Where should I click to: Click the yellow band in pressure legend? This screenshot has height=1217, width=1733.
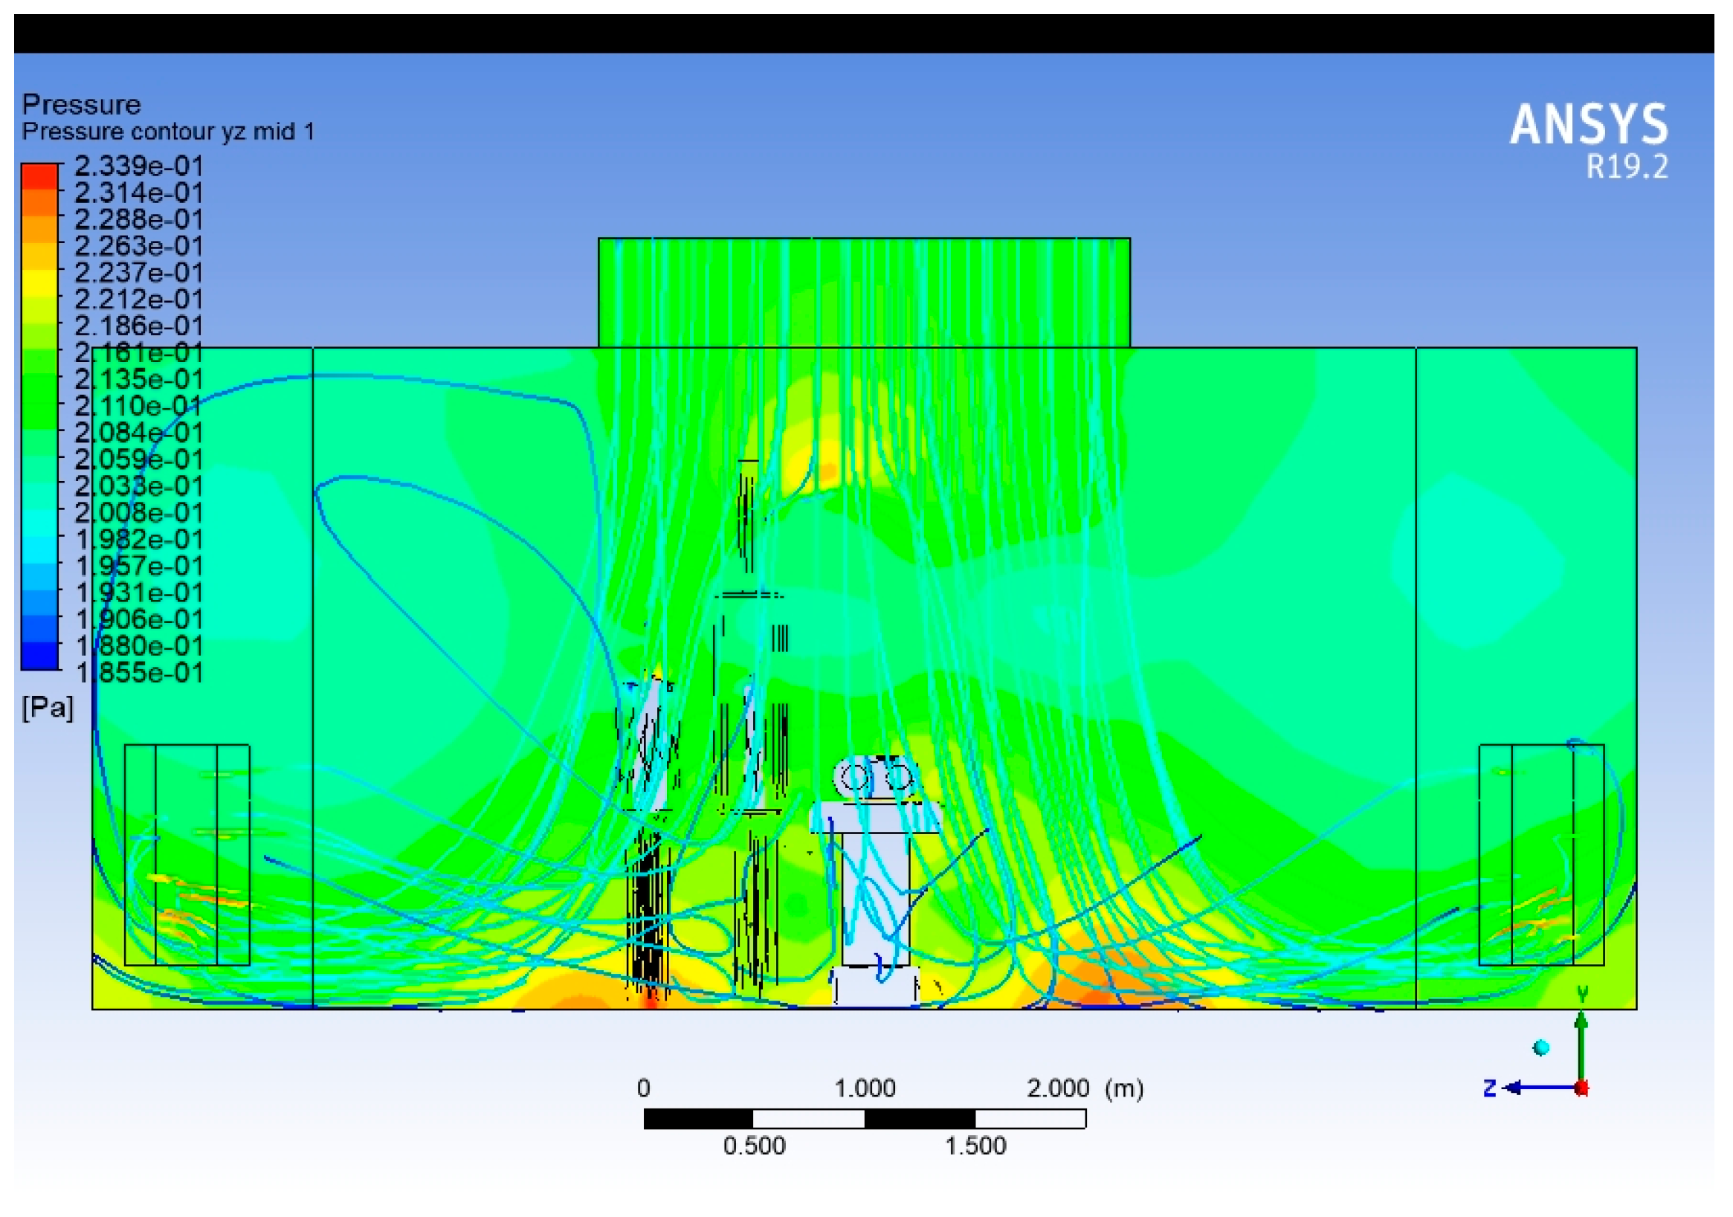tap(39, 283)
